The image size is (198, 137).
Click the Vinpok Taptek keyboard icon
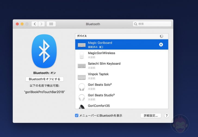82,77
